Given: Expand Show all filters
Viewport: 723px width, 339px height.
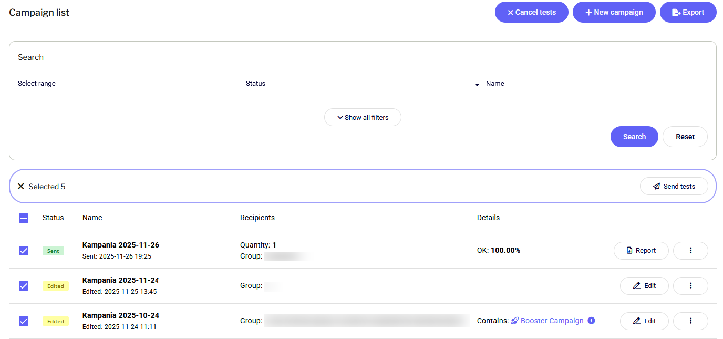Looking at the screenshot, I should pos(363,117).
